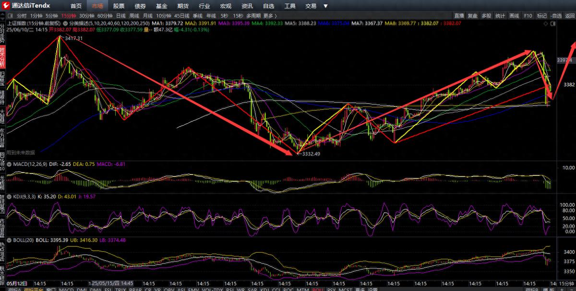Click the 通达信 logo icon
Screen dimensions: 576x291
[6, 6]
